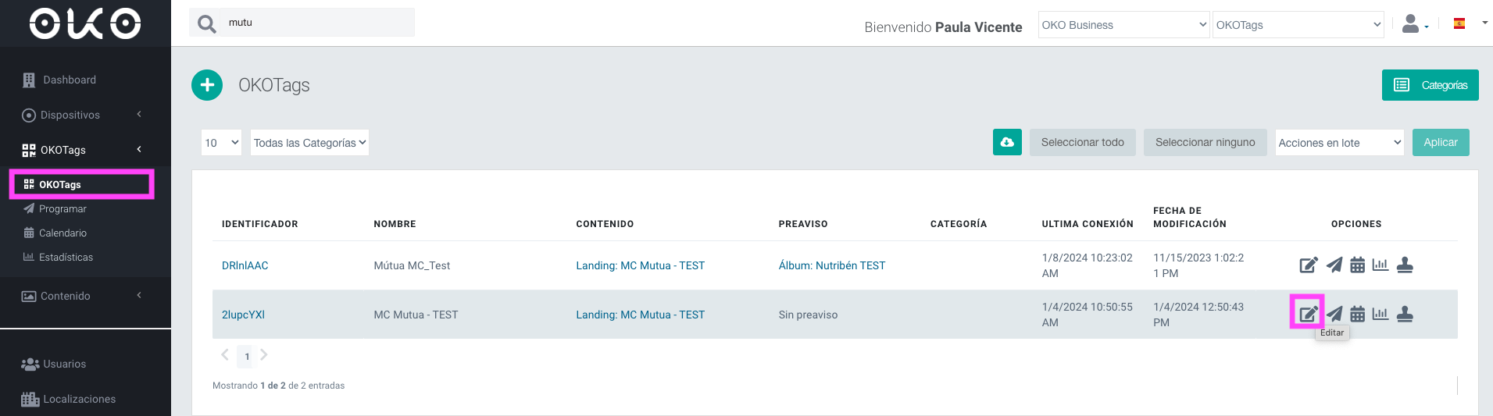Expand the Todas las Categorías dropdown

pos(309,143)
